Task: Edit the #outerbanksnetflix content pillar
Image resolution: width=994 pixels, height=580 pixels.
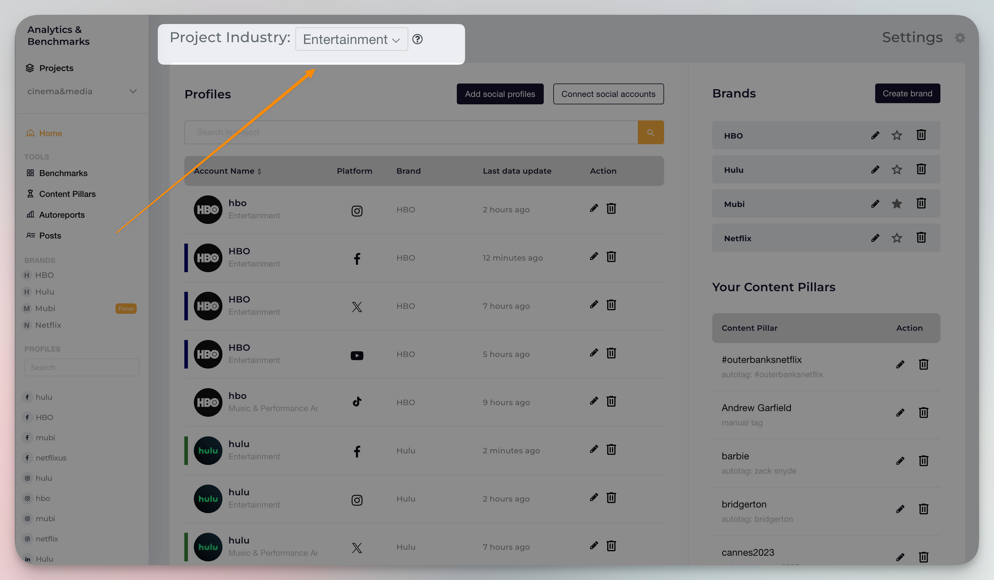Action: pyautogui.click(x=900, y=365)
